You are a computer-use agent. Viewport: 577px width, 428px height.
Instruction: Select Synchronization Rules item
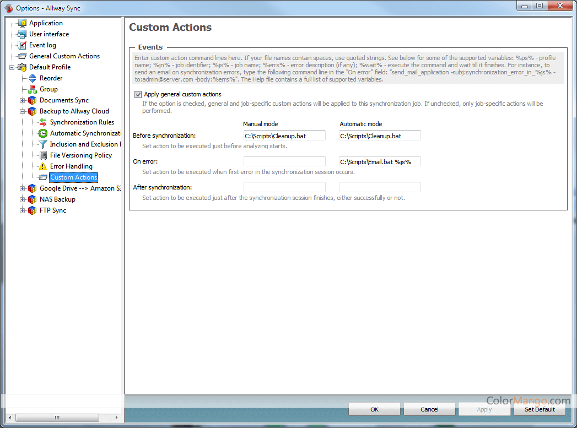click(82, 122)
